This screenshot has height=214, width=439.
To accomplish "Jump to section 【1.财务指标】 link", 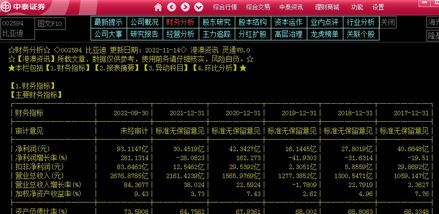I will click(68, 68).
